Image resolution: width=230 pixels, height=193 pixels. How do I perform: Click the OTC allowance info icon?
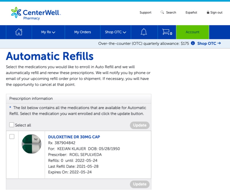[193, 43]
